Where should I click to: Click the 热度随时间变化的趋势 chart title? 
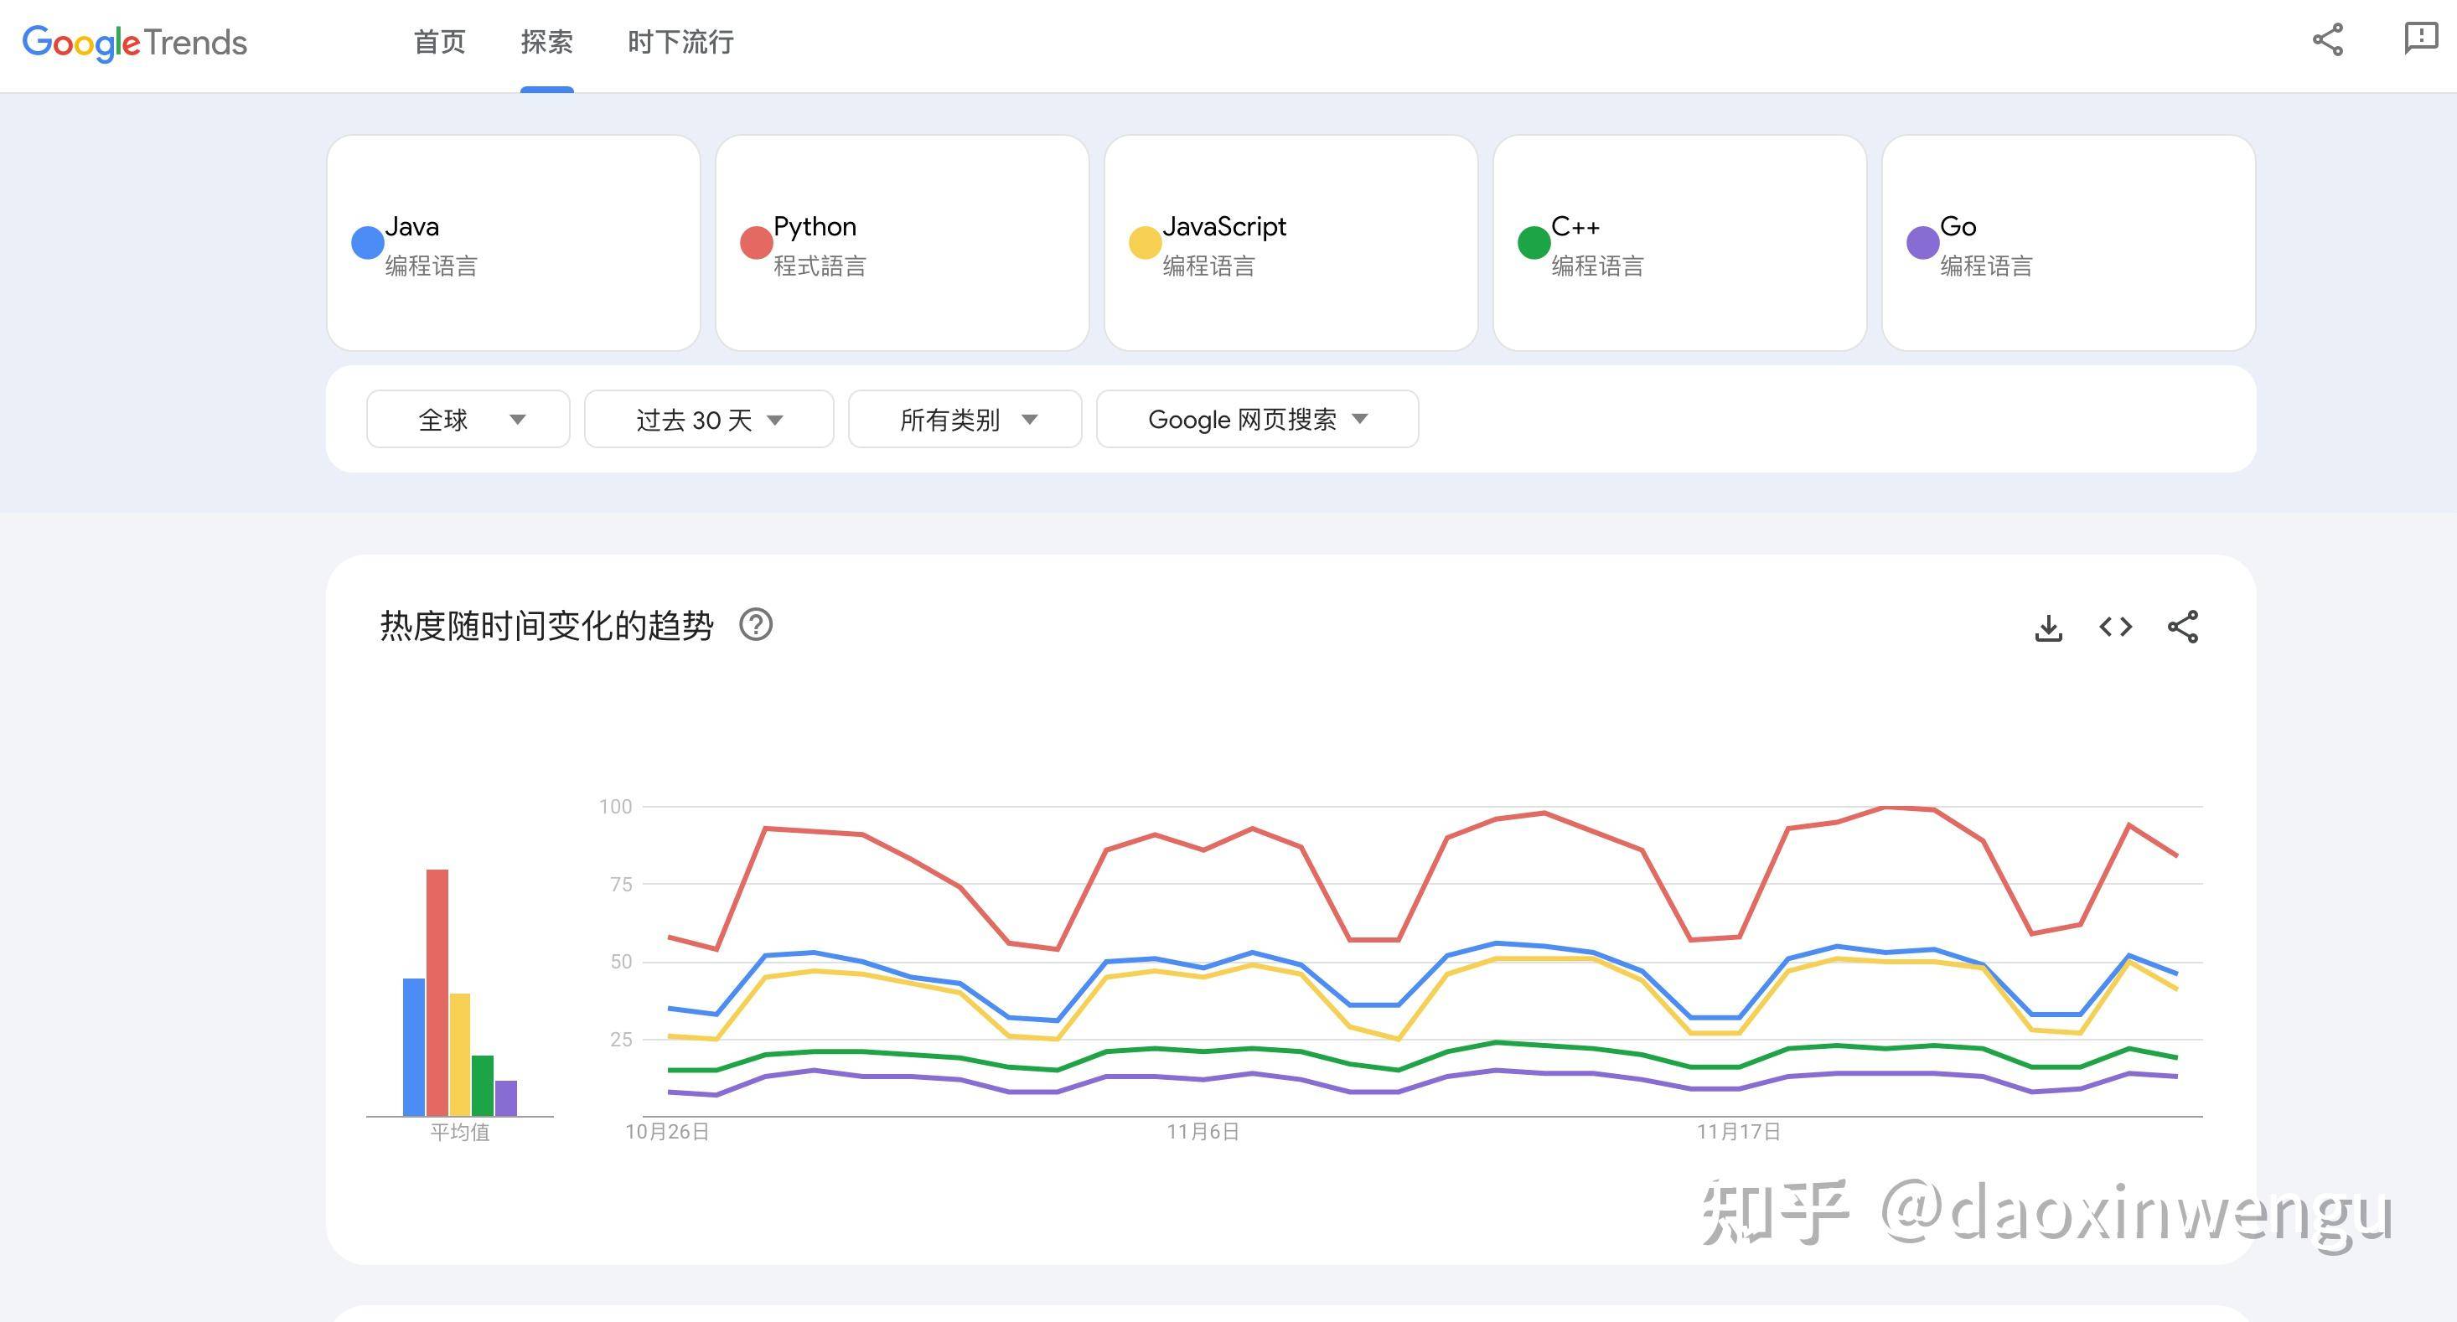[546, 626]
